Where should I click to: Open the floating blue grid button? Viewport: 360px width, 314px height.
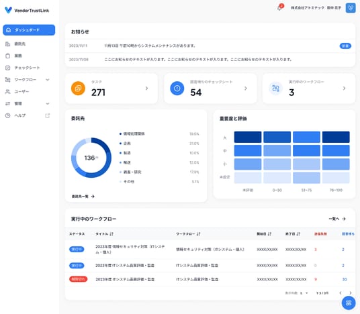click(349, 303)
